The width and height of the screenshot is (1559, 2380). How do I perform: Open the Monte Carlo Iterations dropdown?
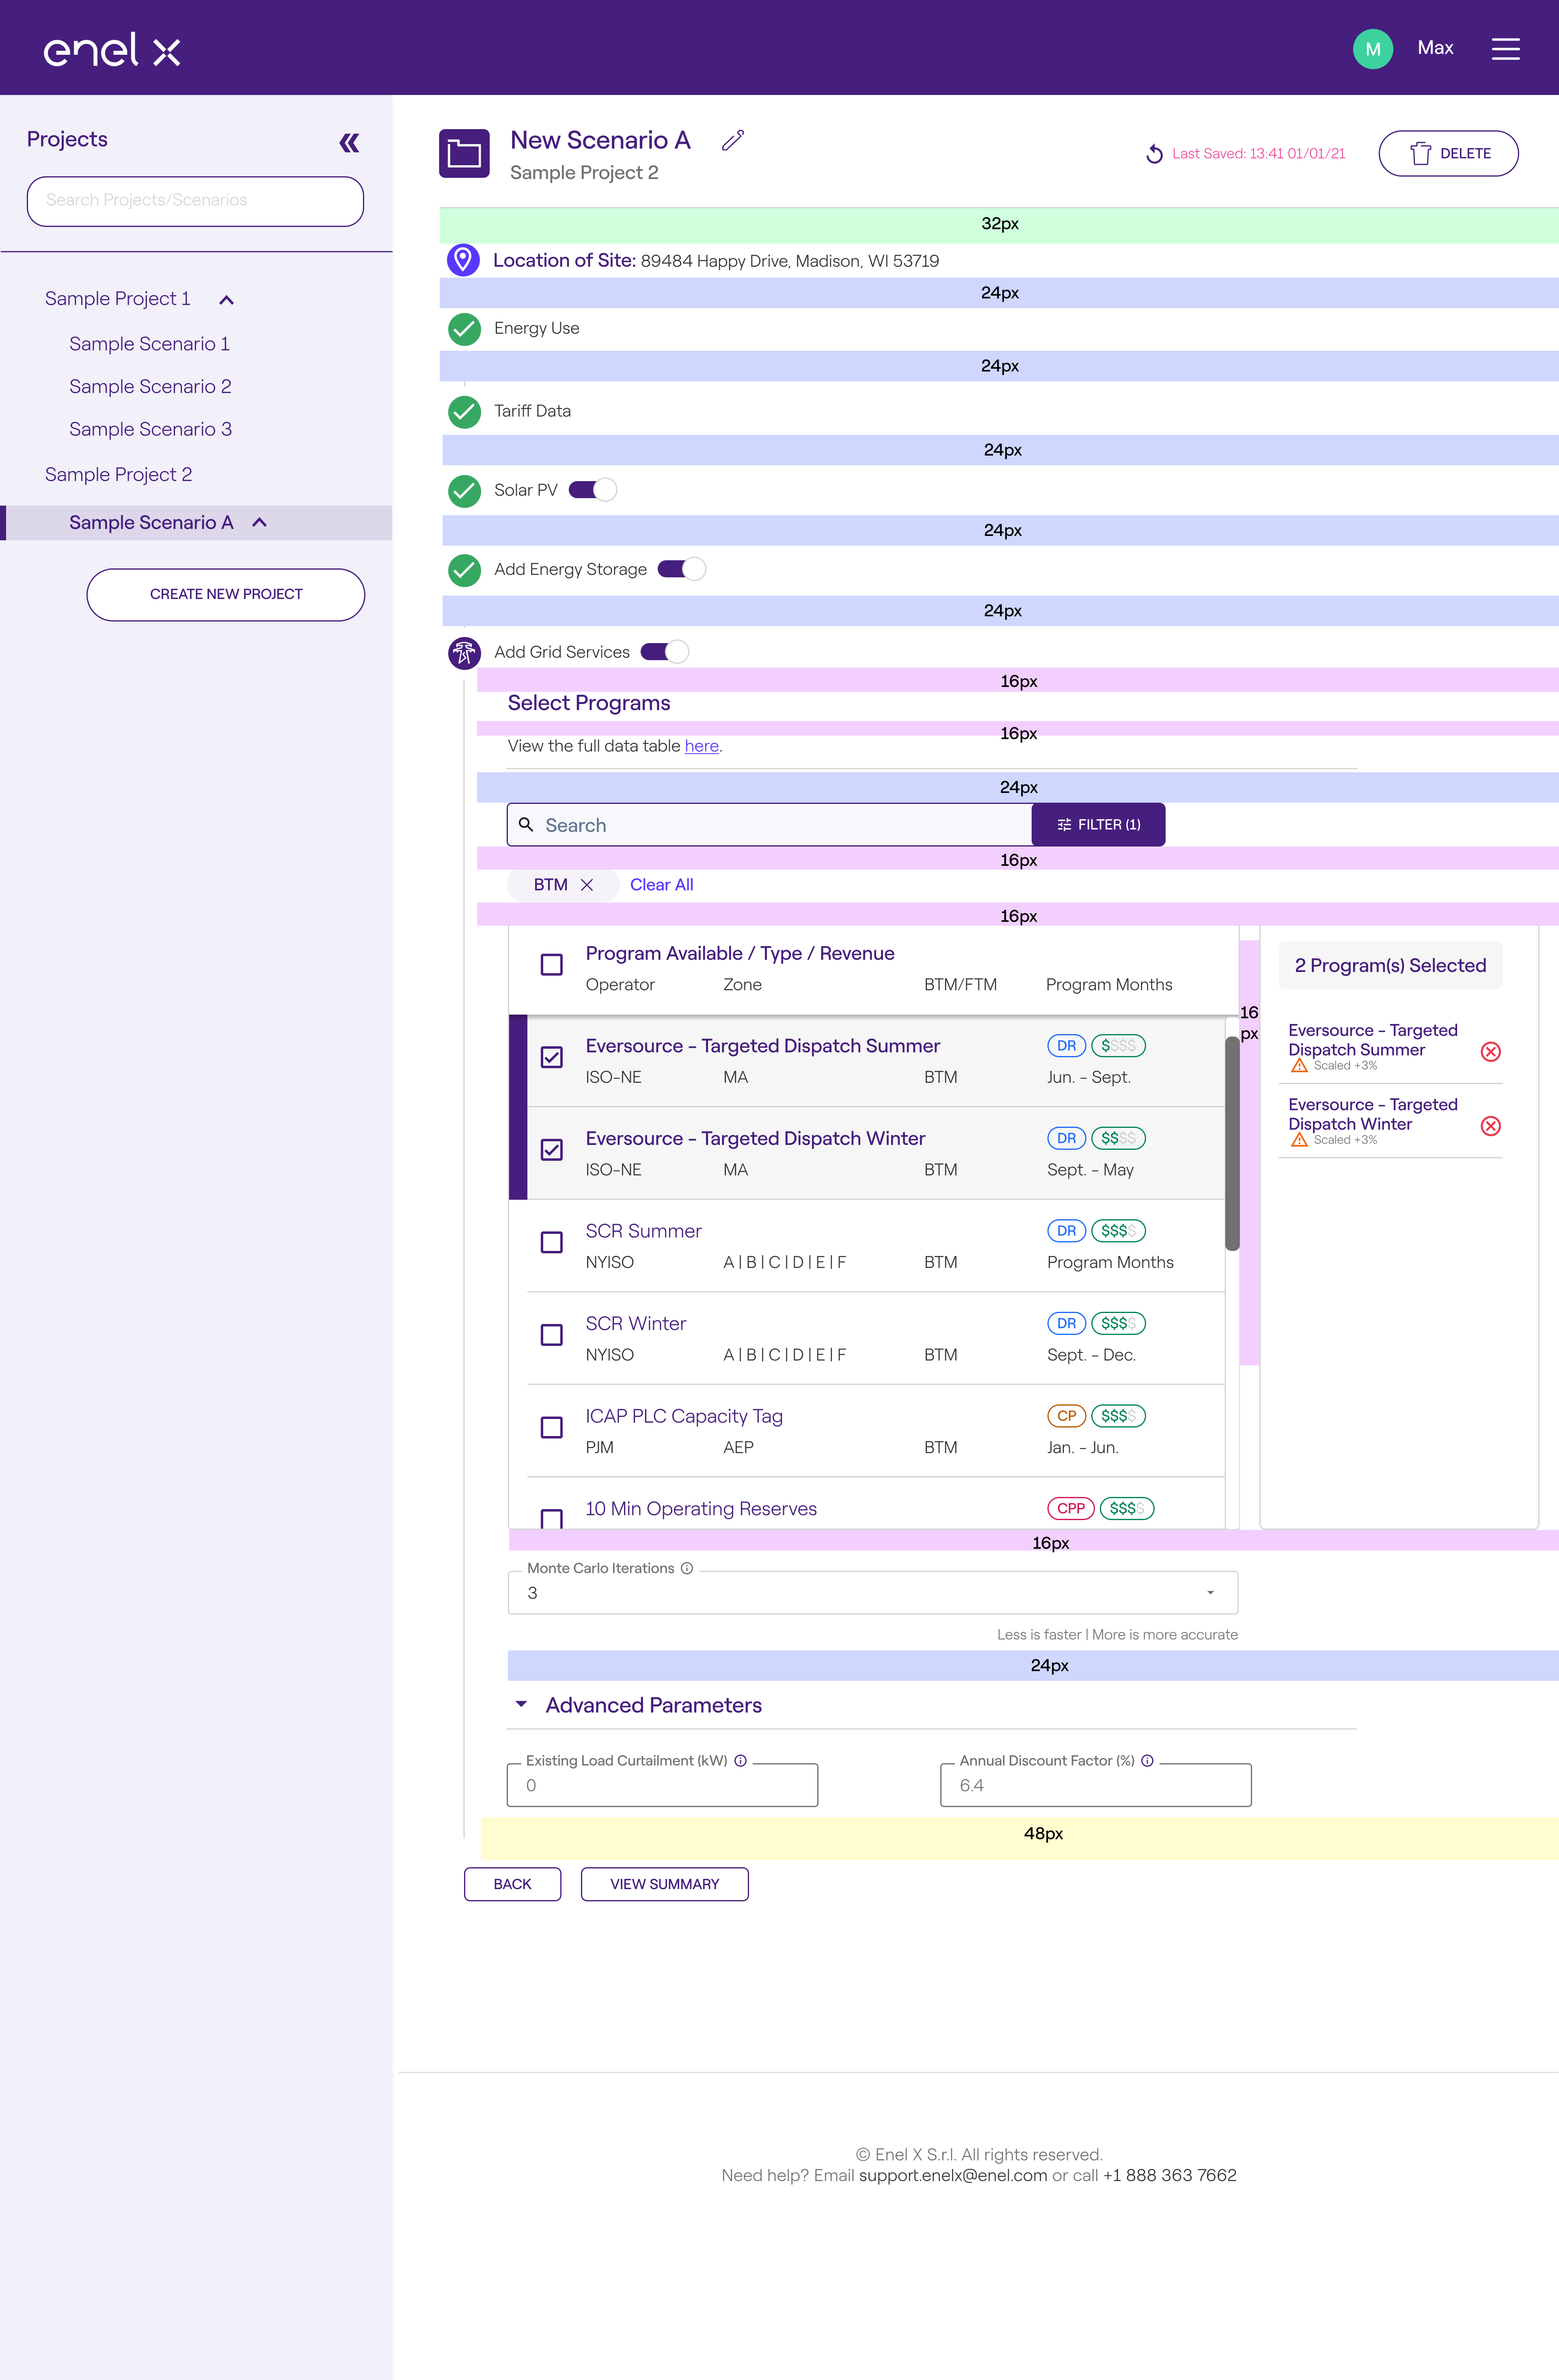872,1593
